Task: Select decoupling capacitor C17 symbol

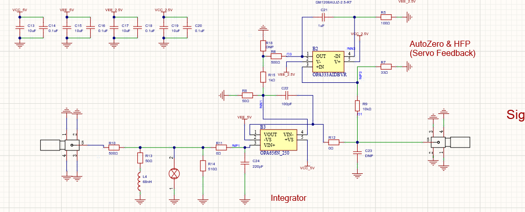Action: [x=114, y=28]
